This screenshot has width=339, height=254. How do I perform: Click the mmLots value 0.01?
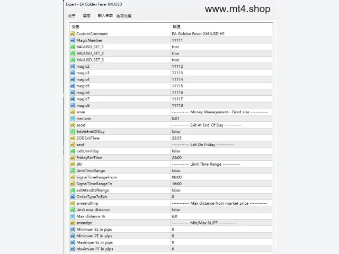[x=175, y=119]
